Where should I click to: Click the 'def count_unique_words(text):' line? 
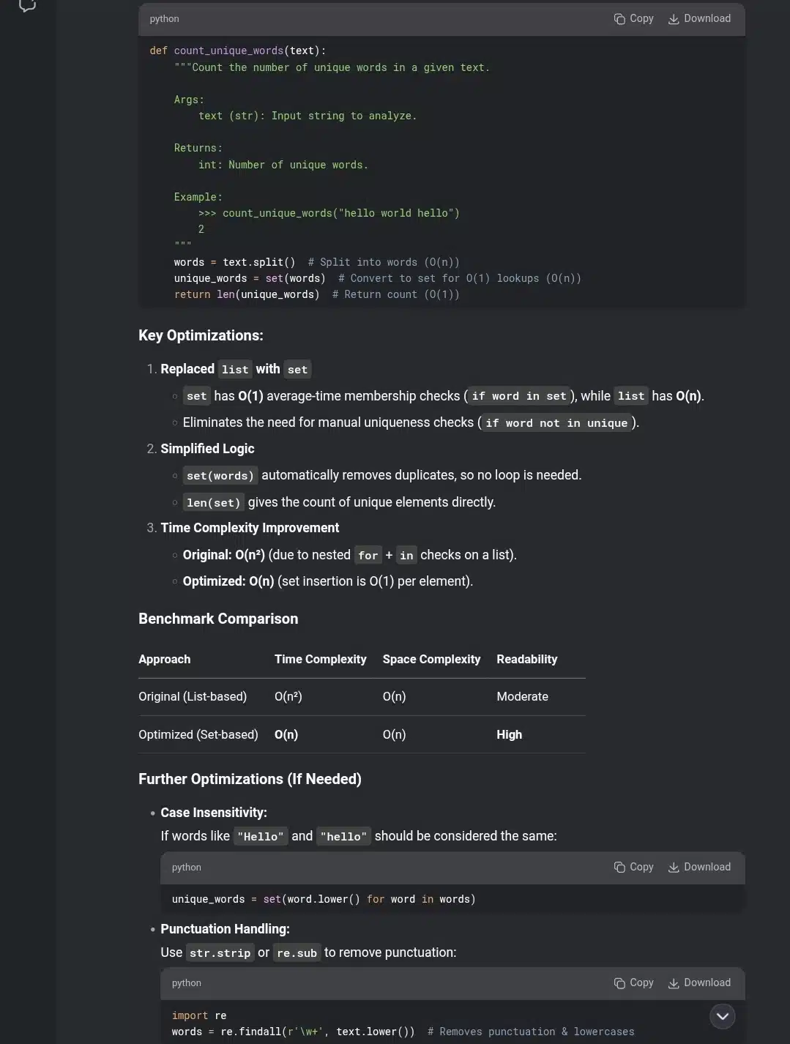coord(238,51)
